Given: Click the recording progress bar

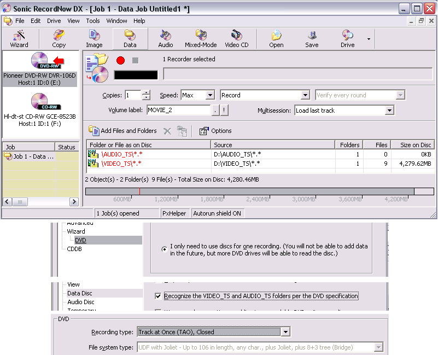Looking at the screenshot, I should (298, 74).
